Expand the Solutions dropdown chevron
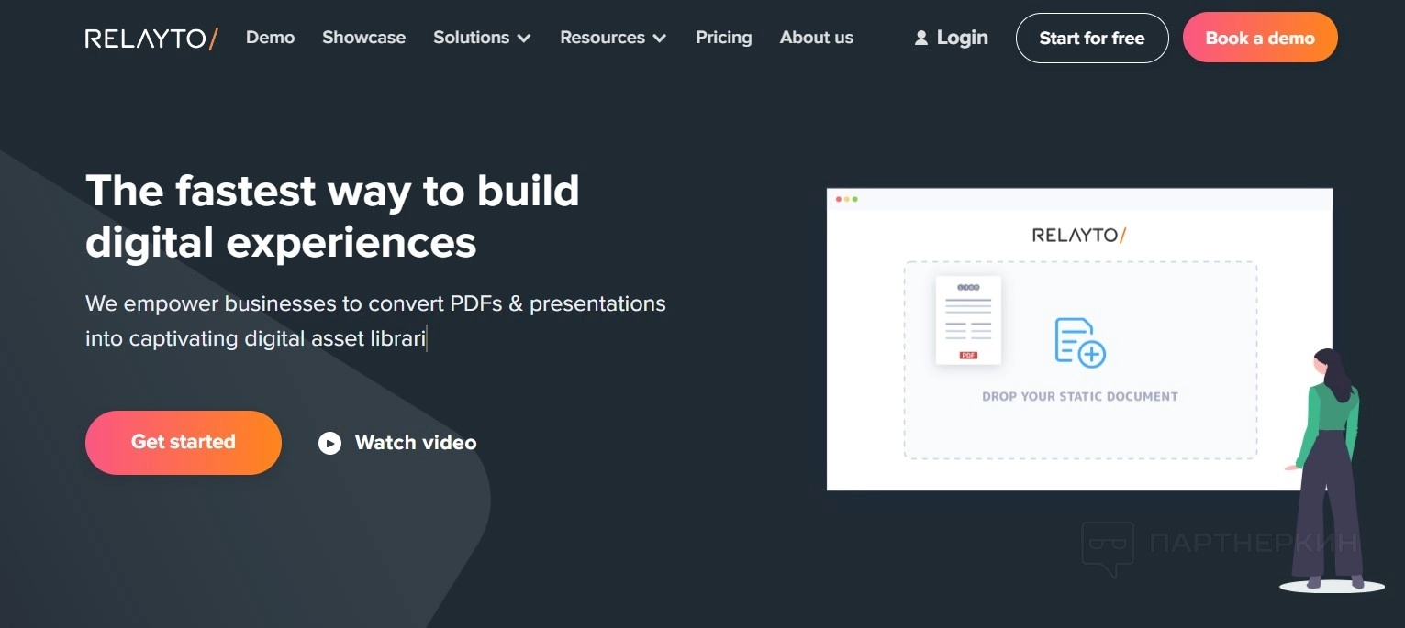Screen dimensions: 1405x628 point(524,39)
